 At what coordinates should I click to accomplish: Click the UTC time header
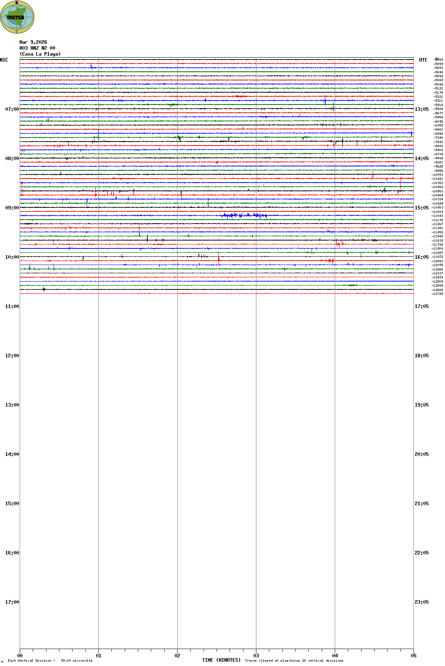coord(423,60)
